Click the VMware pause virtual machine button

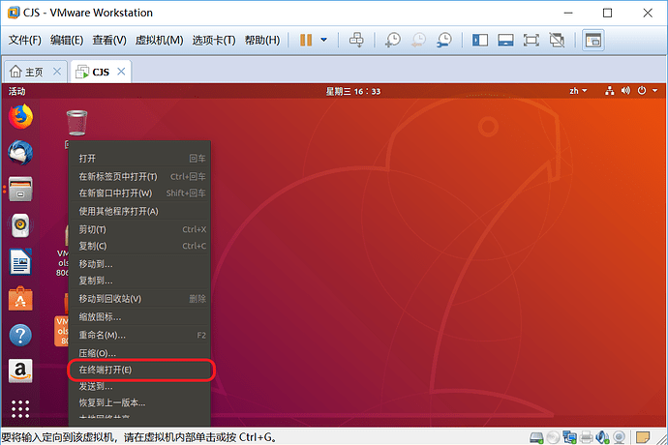306,40
